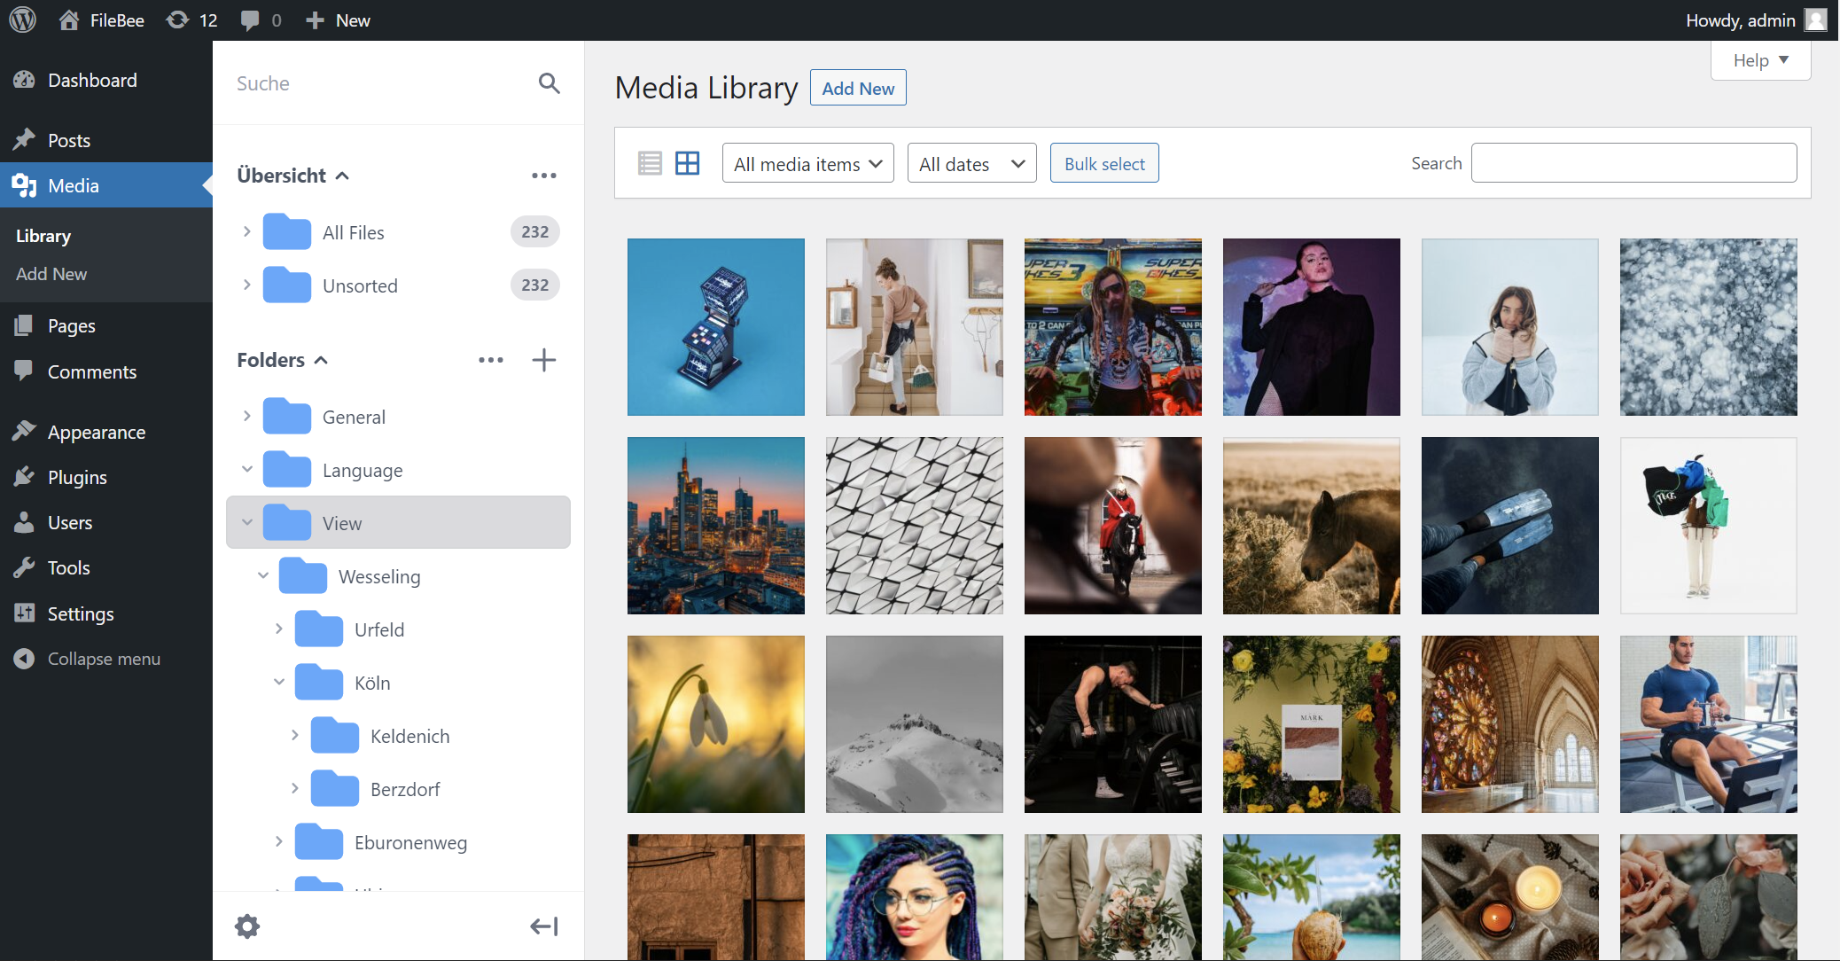
Task: Add a new folder with plus icon
Action: 543,360
